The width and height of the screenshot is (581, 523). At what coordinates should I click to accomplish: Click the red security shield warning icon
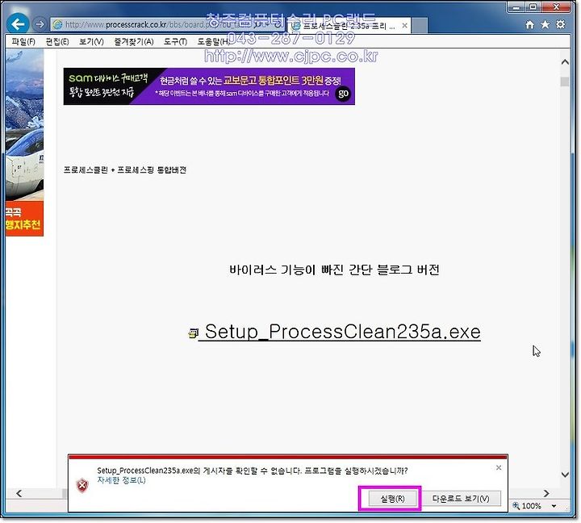point(82,485)
